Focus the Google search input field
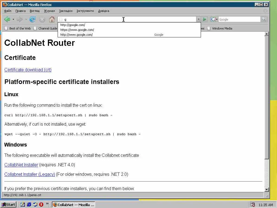Viewport: 277px width, 208px height. 239,19
